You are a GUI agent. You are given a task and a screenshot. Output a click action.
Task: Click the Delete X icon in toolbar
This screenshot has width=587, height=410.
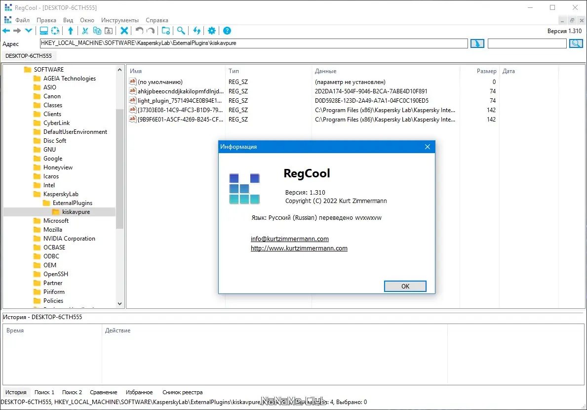pyautogui.click(x=124, y=31)
